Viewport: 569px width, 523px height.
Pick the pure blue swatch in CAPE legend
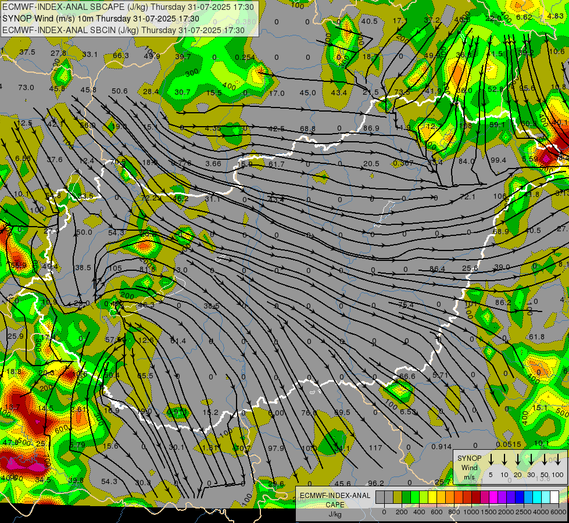[520, 497]
